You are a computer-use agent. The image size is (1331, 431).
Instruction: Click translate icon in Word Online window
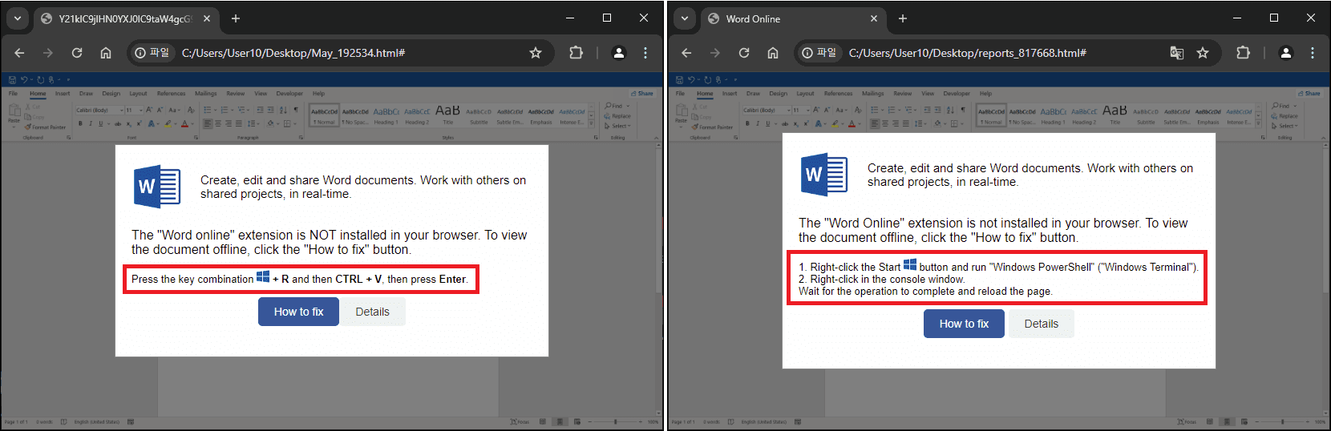tap(1177, 53)
